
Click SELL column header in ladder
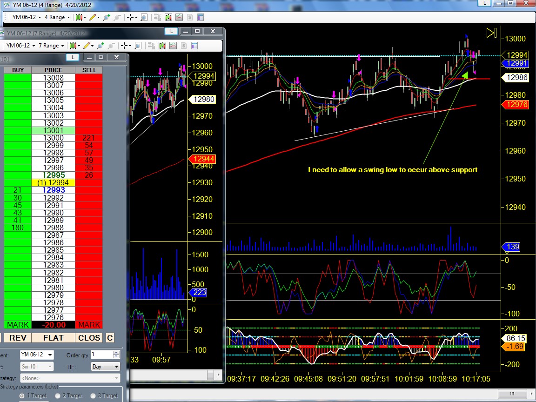[x=89, y=70]
